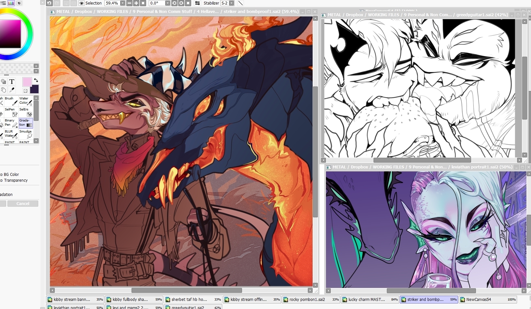Toggle horizontal flip view button
The width and height of the screenshot is (531, 309).
pos(197,3)
